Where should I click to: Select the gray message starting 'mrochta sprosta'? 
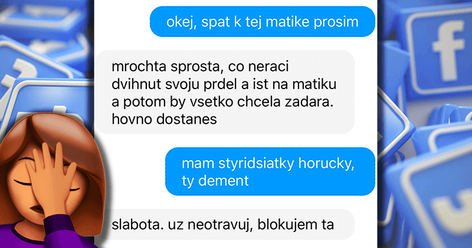[x=225, y=92]
